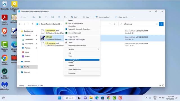This screenshot has height=101, width=180.
Task: Run the search with the blue arrow
Action: [161, 24]
